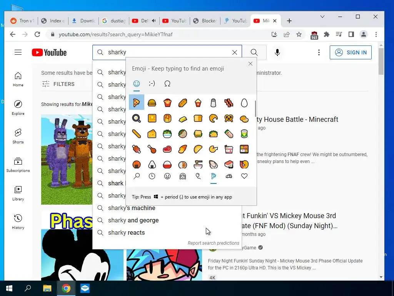
Task: Choose the bacon emoji
Action: (229, 103)
